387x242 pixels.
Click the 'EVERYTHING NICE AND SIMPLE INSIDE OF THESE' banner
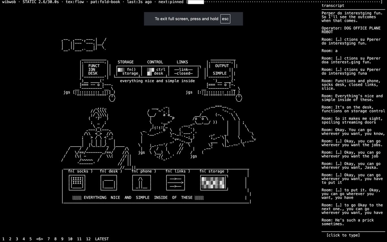(x=138, y=197)
